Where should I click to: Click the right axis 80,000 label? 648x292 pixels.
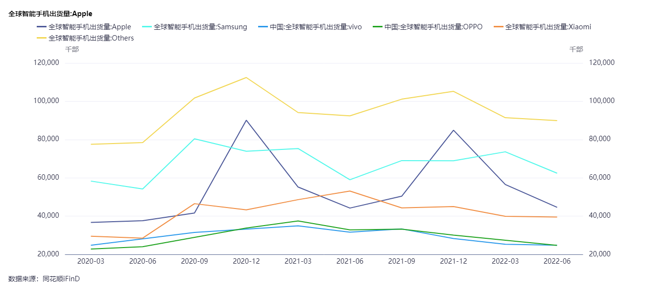point(600,139)
